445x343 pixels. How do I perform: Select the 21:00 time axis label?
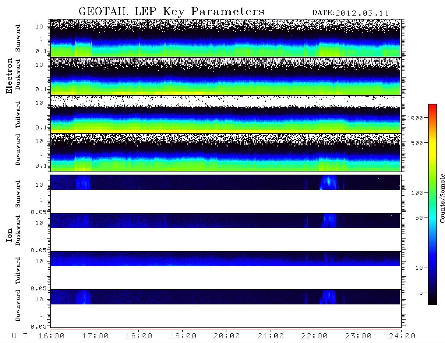pos(271,336)
